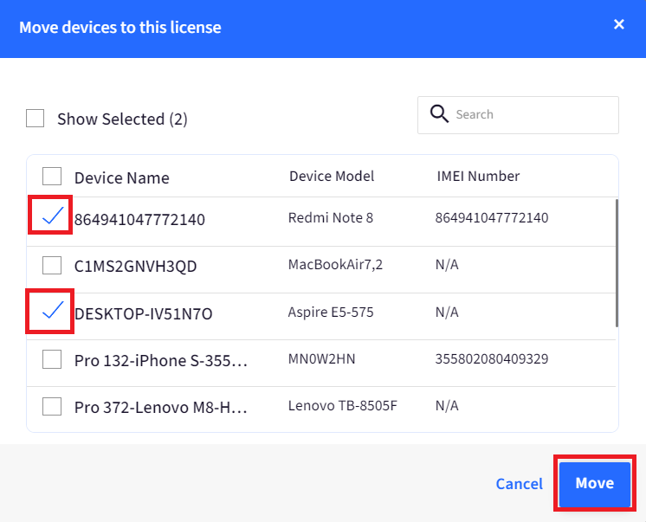Viewport: 646px width, 522px height.
Task: Close the Move devices dialog
Action: pyautogui.click(x=619, y=24)
